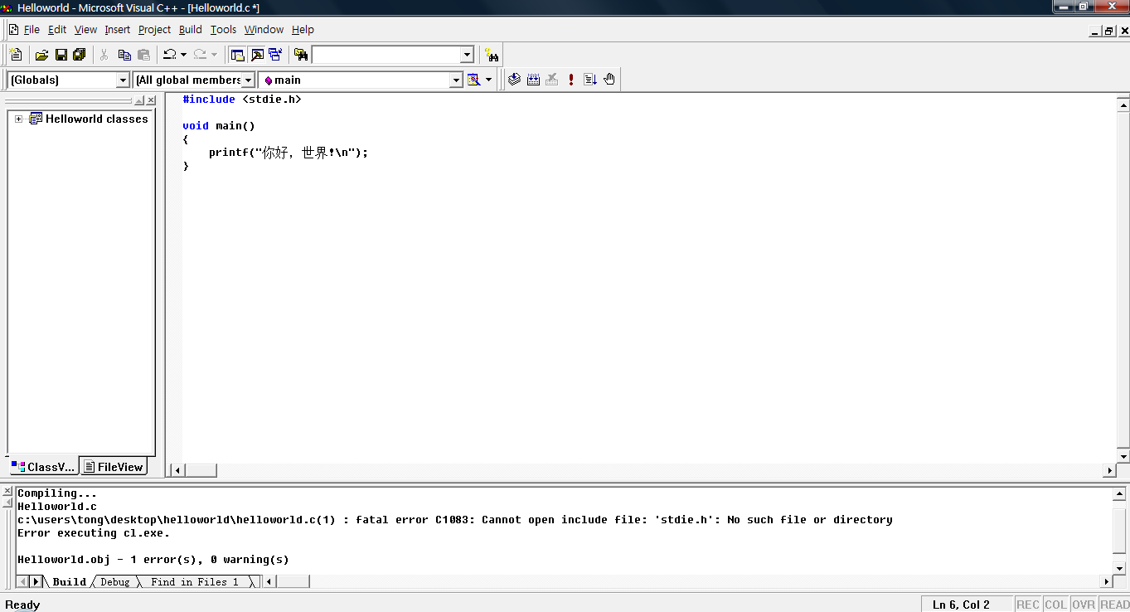Image resolution: width=1130 pixels, height=612 pixels.
Task: Click the Insert/Remove Breakpoint hand icon
Action: 609,80
